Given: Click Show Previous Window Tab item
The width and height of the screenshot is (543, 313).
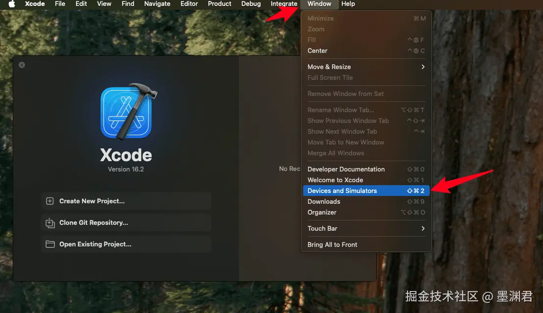Looking at the screenshot, I should [366, 120].
